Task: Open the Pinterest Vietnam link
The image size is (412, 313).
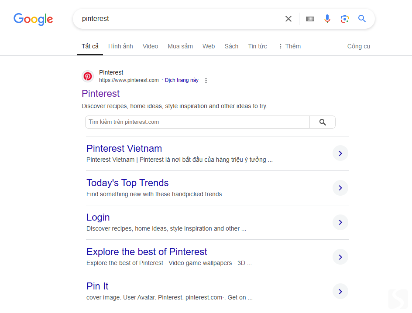Action: point(124,148)
